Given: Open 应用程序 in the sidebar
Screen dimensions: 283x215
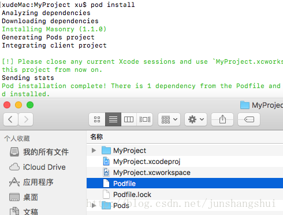Looking at the screenshot, I should (31, 182).
